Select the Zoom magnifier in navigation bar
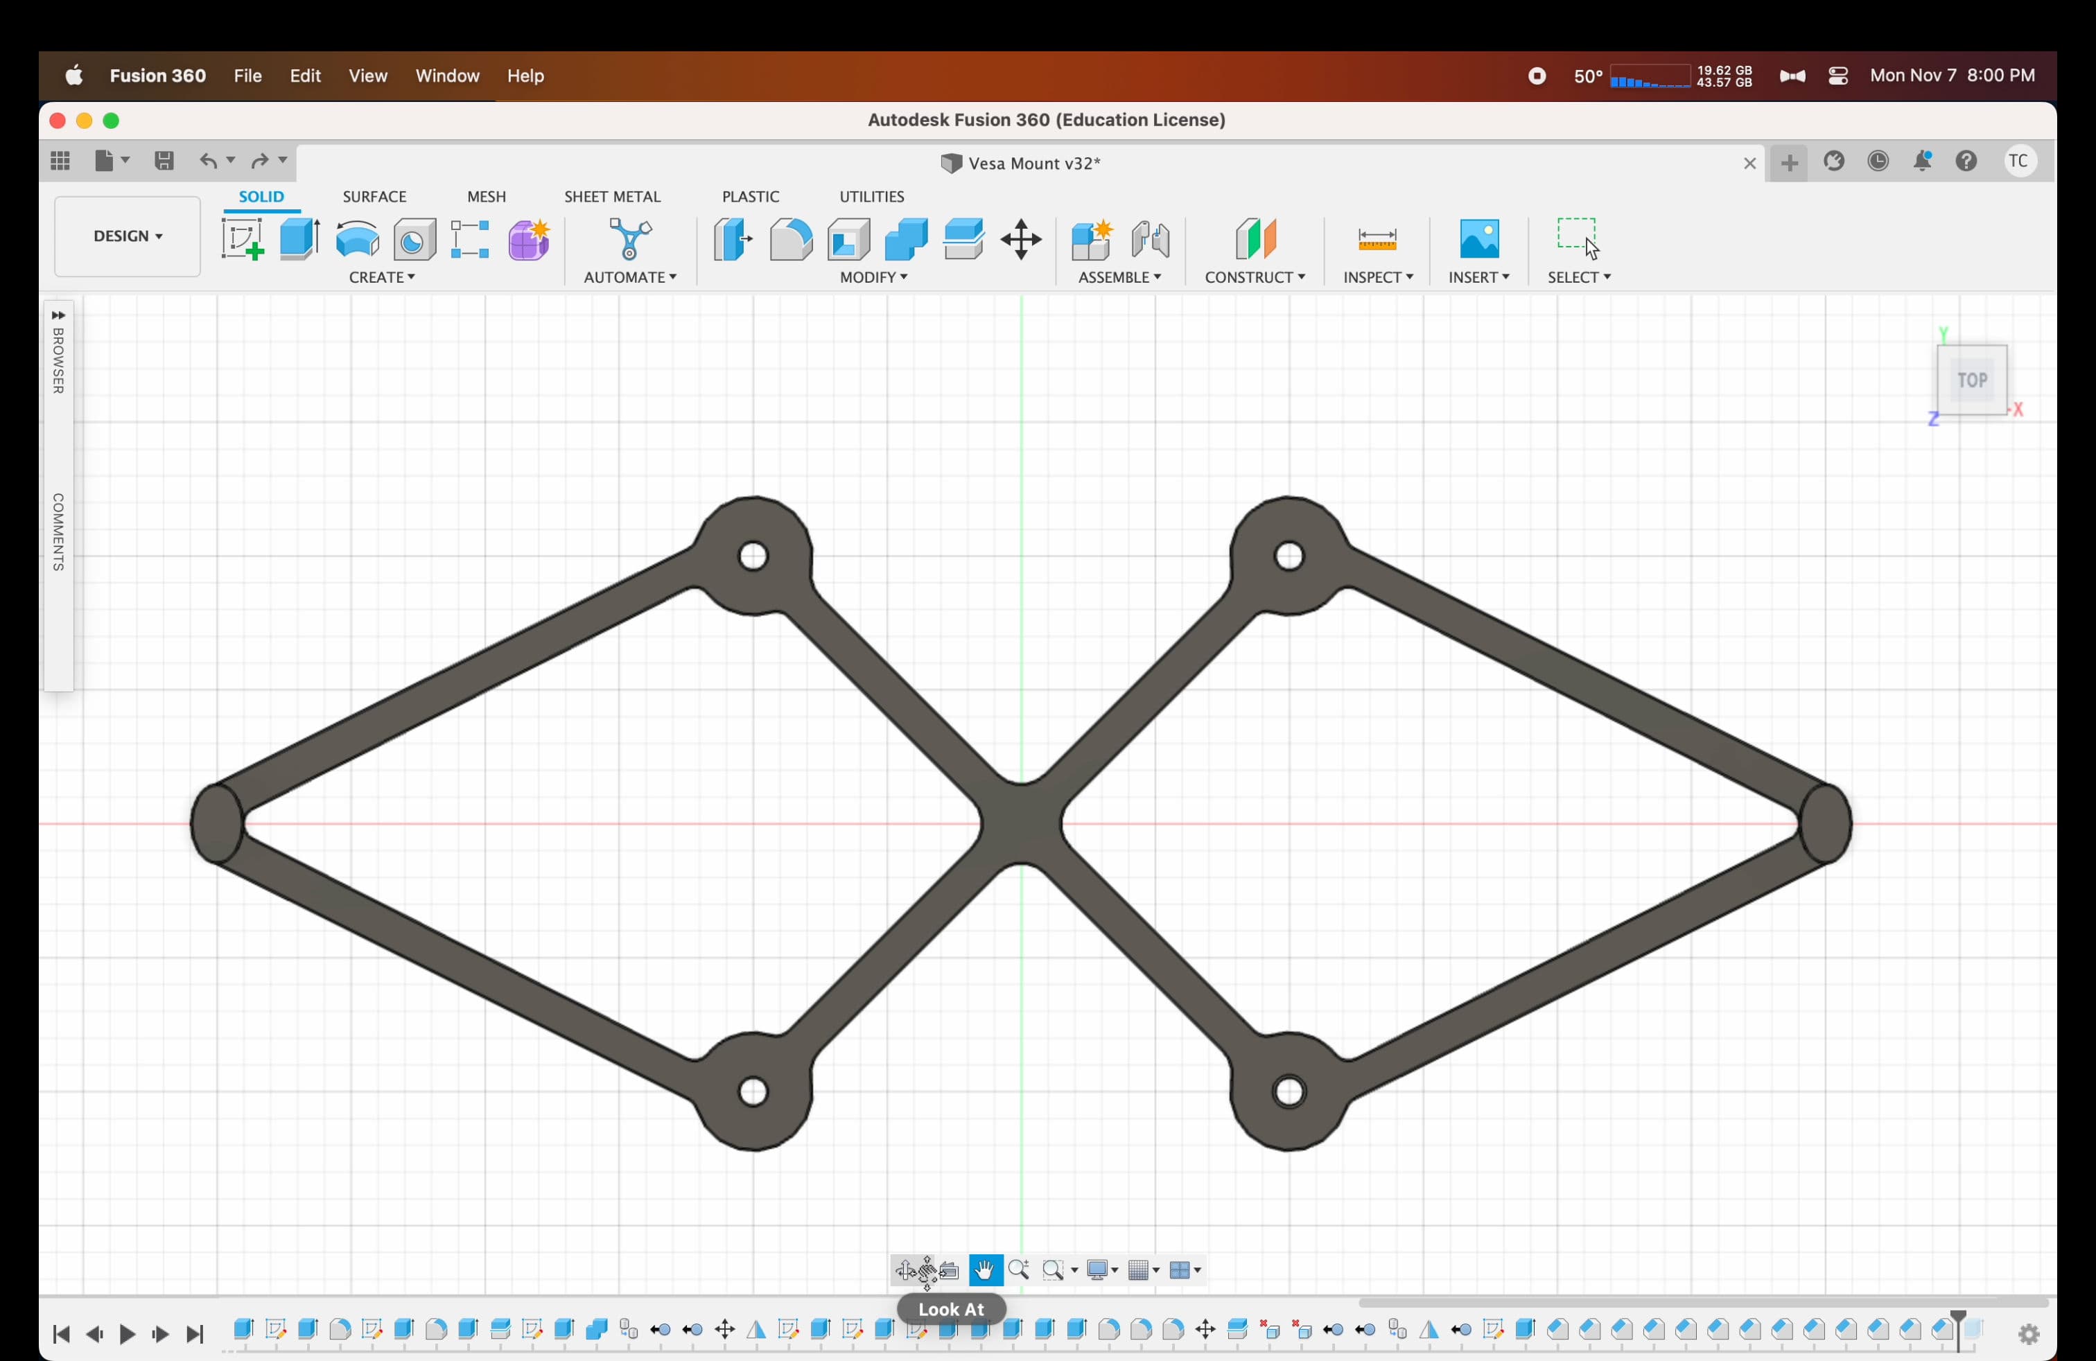2096x1361 pixels. (1019, 1270)
